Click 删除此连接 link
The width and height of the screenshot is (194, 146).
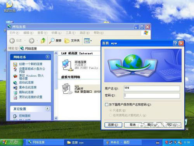[x=26, y=92]
